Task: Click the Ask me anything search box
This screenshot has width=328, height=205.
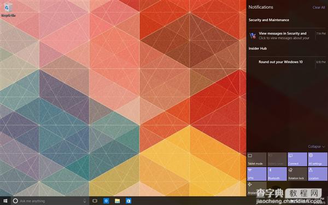Action: point(50,201)
